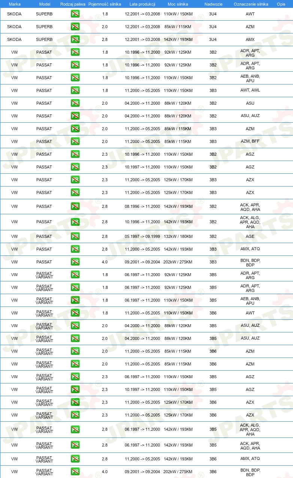Click the Rodzaj paliwa column header

pos(73,4)
